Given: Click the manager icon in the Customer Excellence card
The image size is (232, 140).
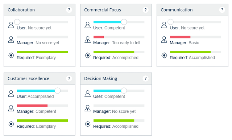Looking at the screenshot, I should (11, 108).
